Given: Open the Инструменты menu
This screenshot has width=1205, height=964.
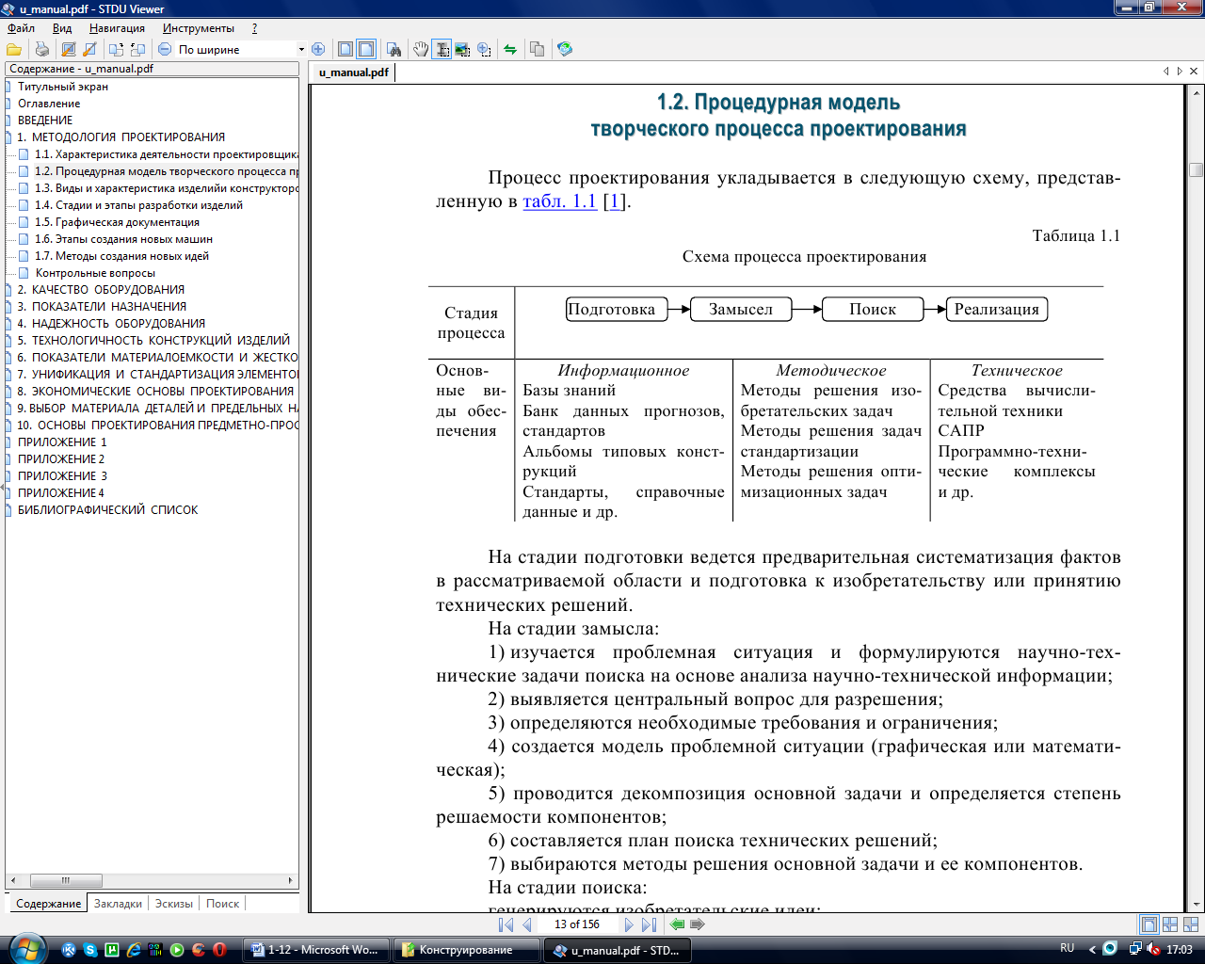Looking at the screenshot, I should pyautogui.click(x=199, y=28).
